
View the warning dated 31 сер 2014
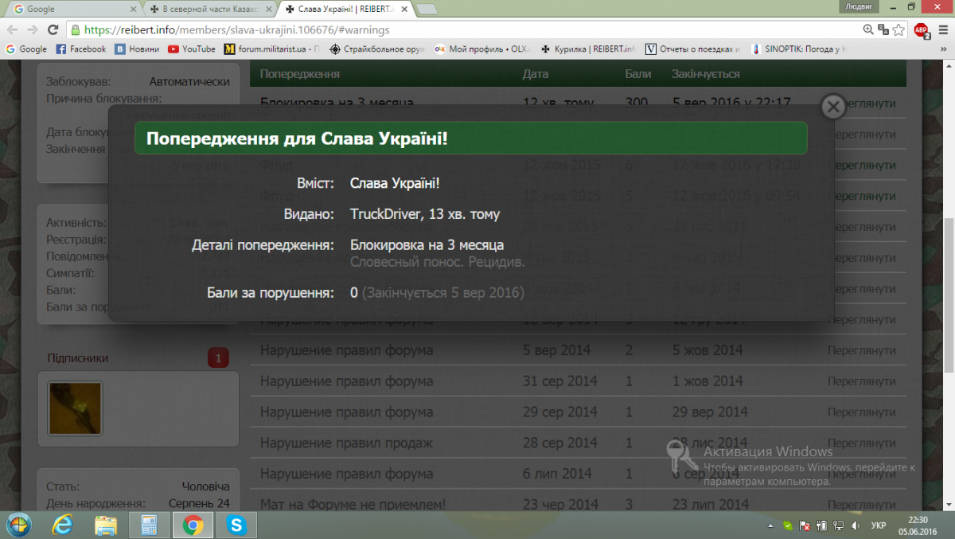click(x=861, y=381)
